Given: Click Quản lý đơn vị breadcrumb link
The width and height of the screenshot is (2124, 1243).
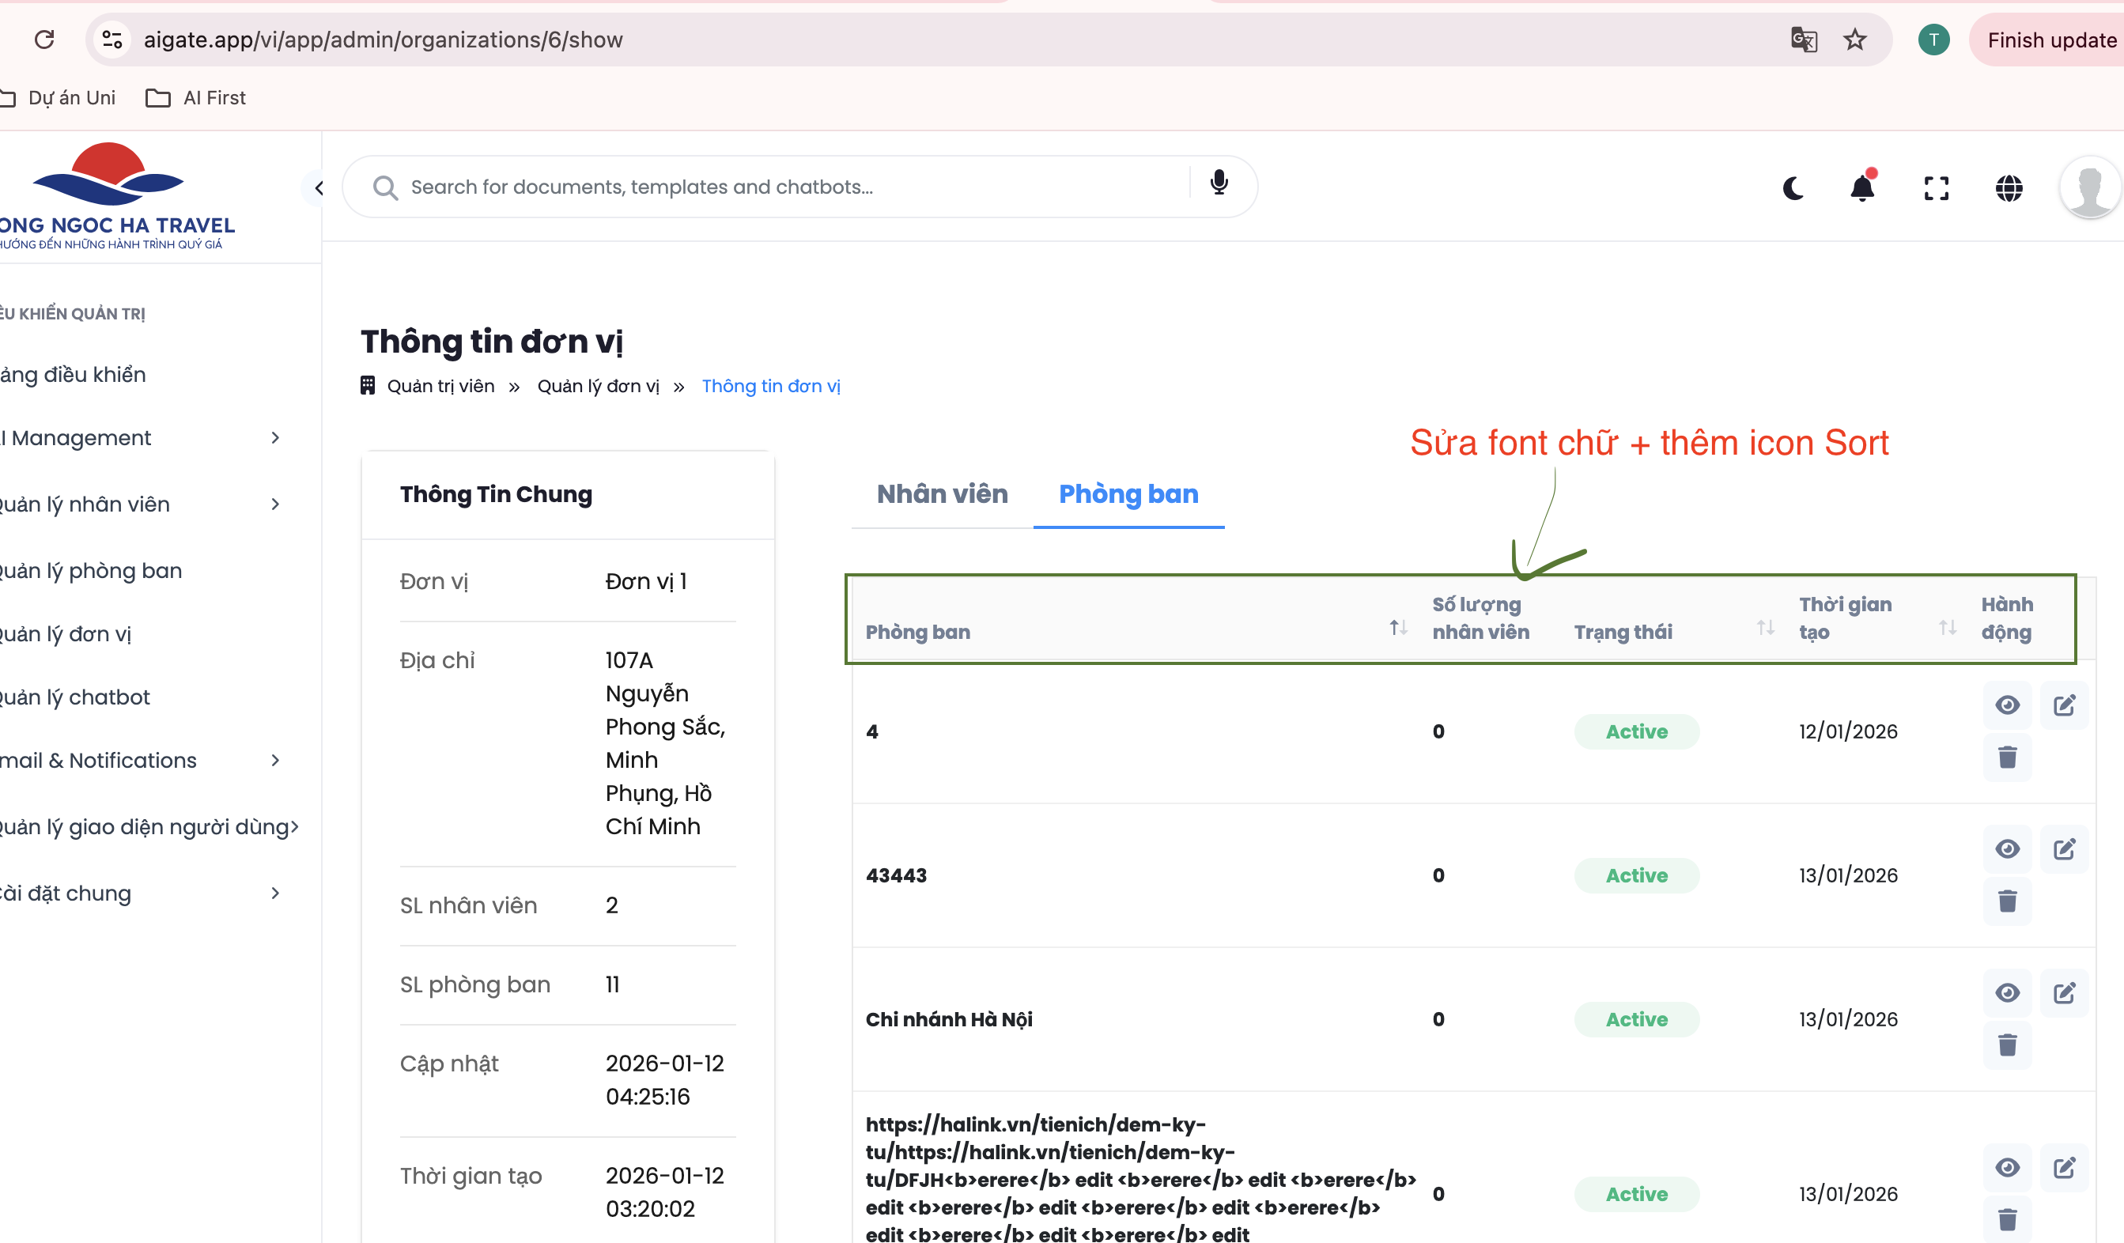Looking at the screenshot, I should click(x=598, y=386).
